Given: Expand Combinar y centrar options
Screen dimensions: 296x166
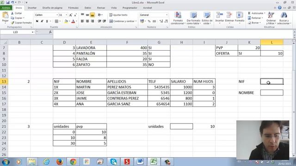Looking at the screenshot, I should [x=136, y=21].
